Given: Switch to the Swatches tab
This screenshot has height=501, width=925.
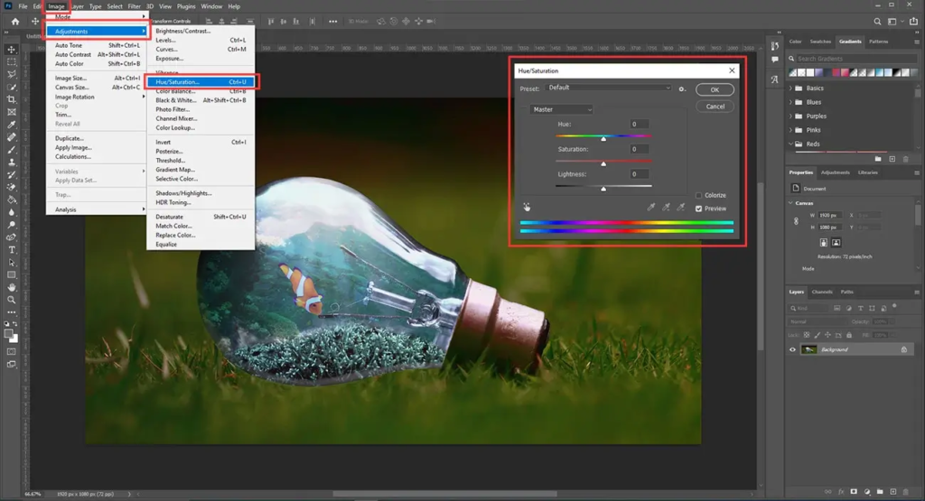Looking at the screenshot, I should [x=820, y=42].
